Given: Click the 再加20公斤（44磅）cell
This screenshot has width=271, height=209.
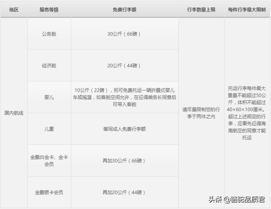Looking at the screenshot, I should point(125,192).
